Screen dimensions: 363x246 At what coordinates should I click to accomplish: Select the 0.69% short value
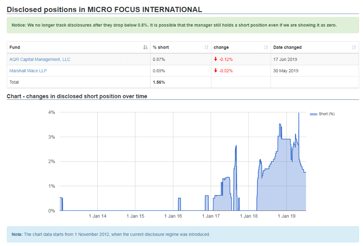pyautogui.click(x=159, y=71)
